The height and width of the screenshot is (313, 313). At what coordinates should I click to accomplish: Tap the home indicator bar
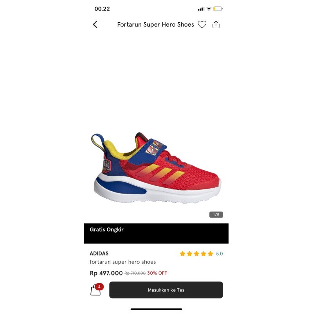(156, 309)
